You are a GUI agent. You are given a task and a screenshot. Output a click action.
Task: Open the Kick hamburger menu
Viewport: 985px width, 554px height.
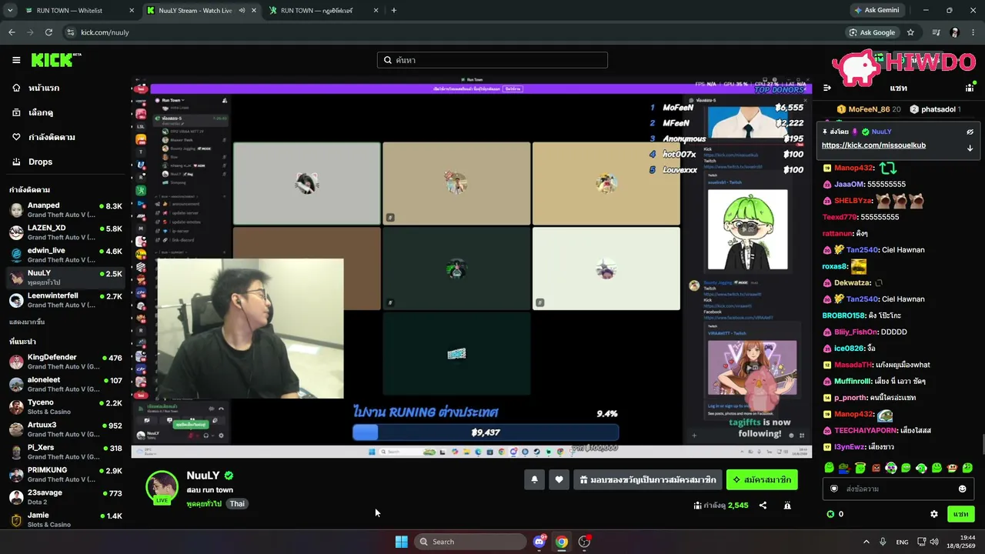pos(16,60)
